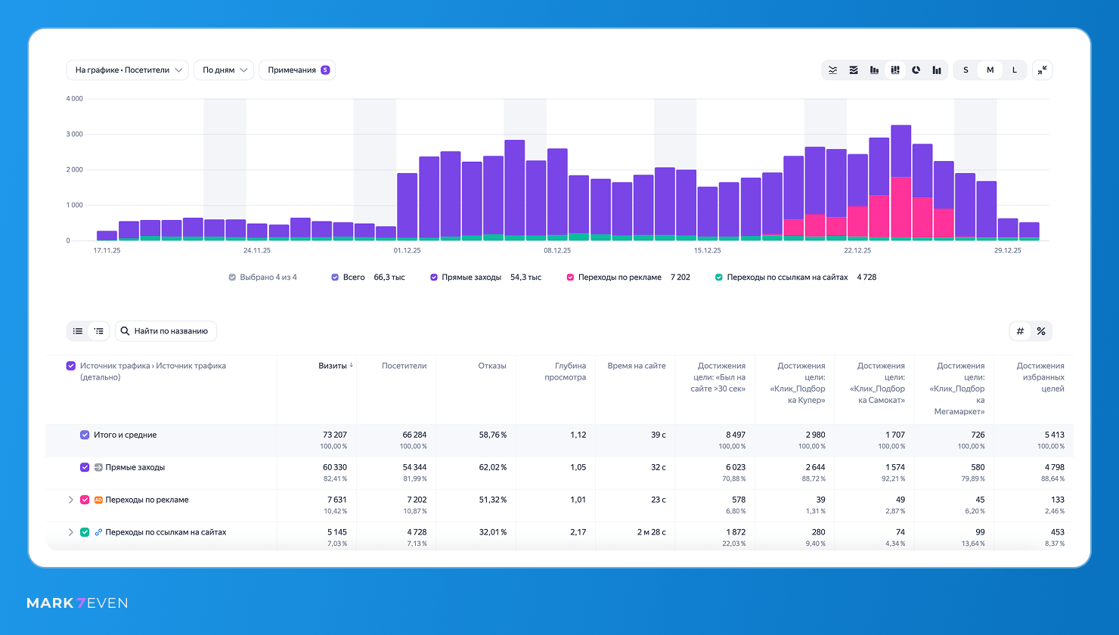Switch table to tree list view icon

(99, 331)
